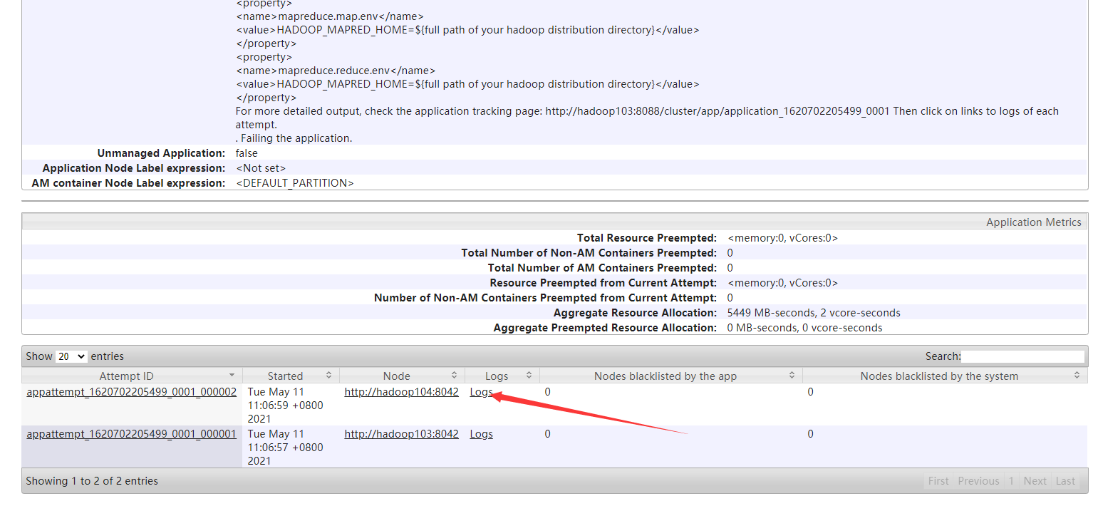Sort table by Started column
1093x506 pixels.
point(291,376)
